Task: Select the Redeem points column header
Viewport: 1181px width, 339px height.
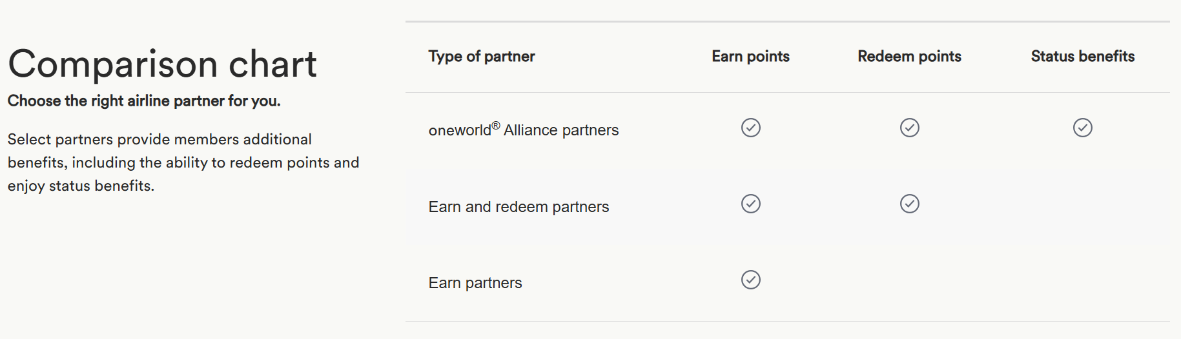Action: point(909,57)
